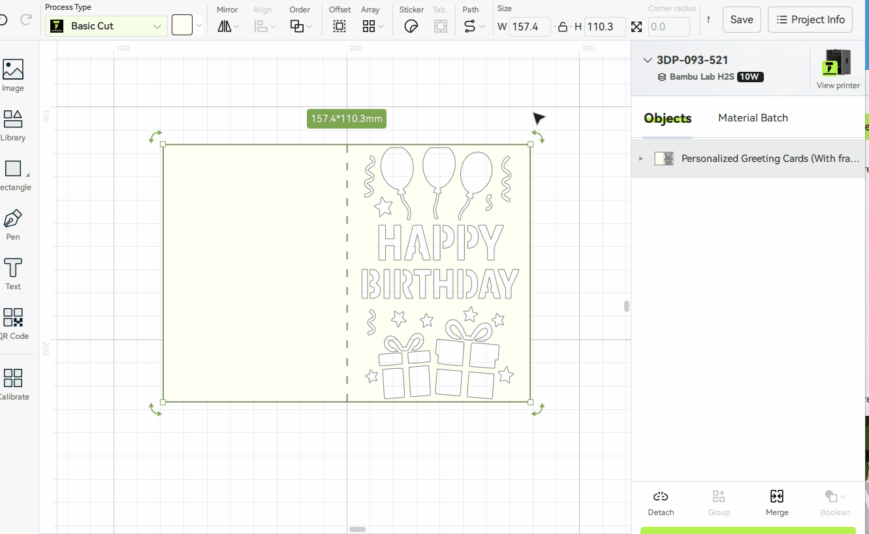Click the Offset tool icon
This screenshot has height=534, width=869.
coord(340,26)
